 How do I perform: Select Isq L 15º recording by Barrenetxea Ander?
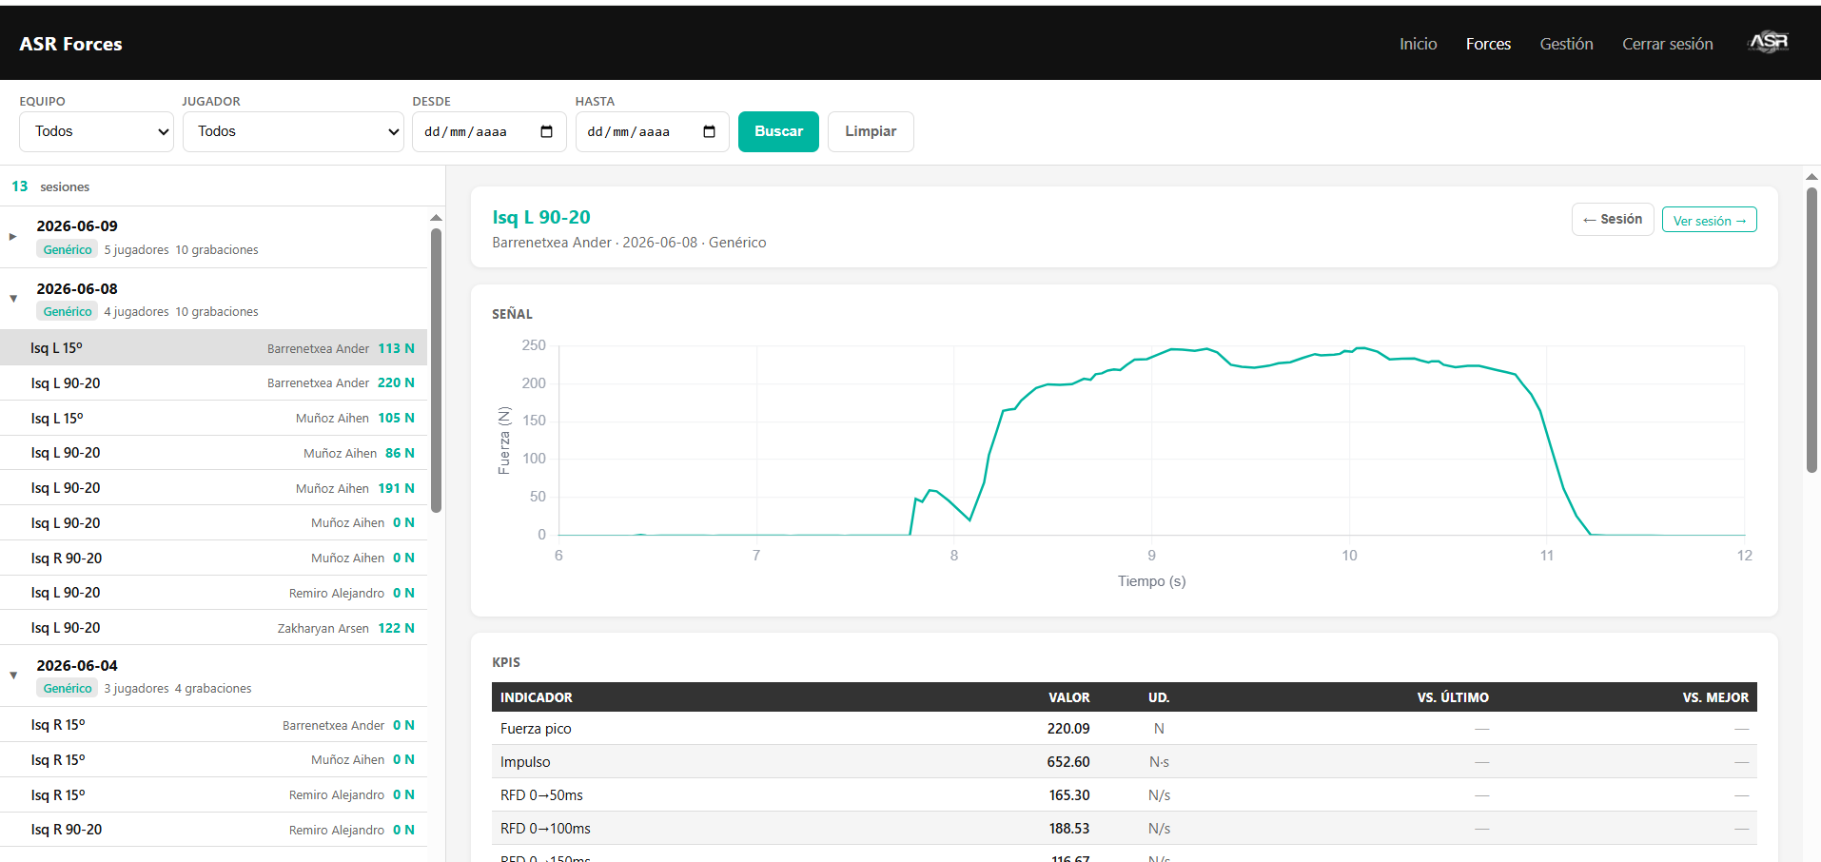click(213, 348)
